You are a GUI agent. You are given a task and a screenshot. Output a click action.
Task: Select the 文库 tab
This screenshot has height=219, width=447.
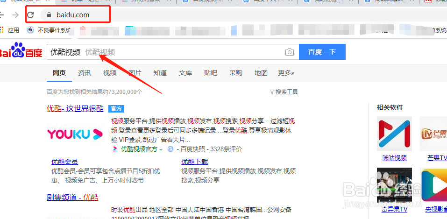(185, 73)
